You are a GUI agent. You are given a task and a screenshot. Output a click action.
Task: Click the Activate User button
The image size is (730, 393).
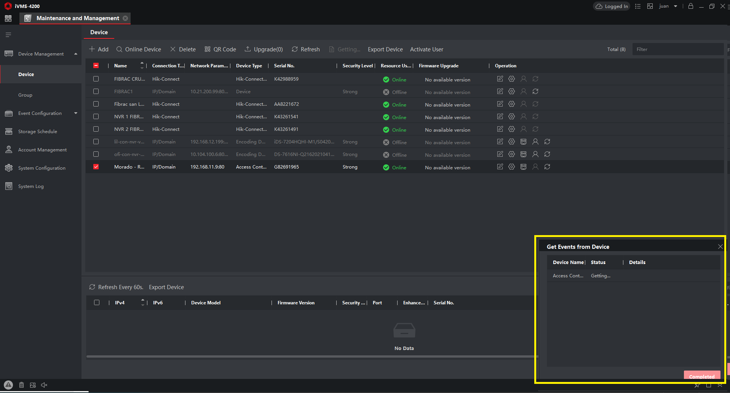[426, 49]
